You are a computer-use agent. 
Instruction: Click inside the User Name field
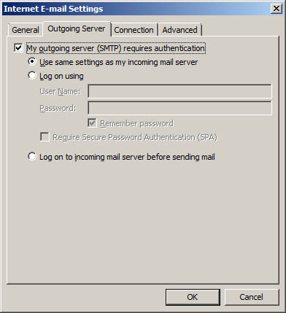click(179, 91)
